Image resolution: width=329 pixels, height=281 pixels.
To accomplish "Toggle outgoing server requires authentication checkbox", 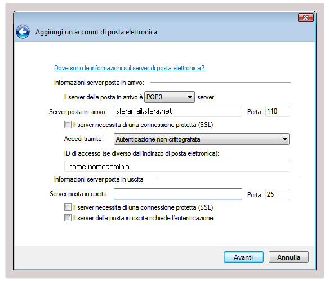I will pyautogui.click(x=68, y=218).
